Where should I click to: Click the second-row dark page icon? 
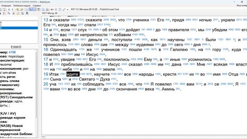tap(27, 13)
